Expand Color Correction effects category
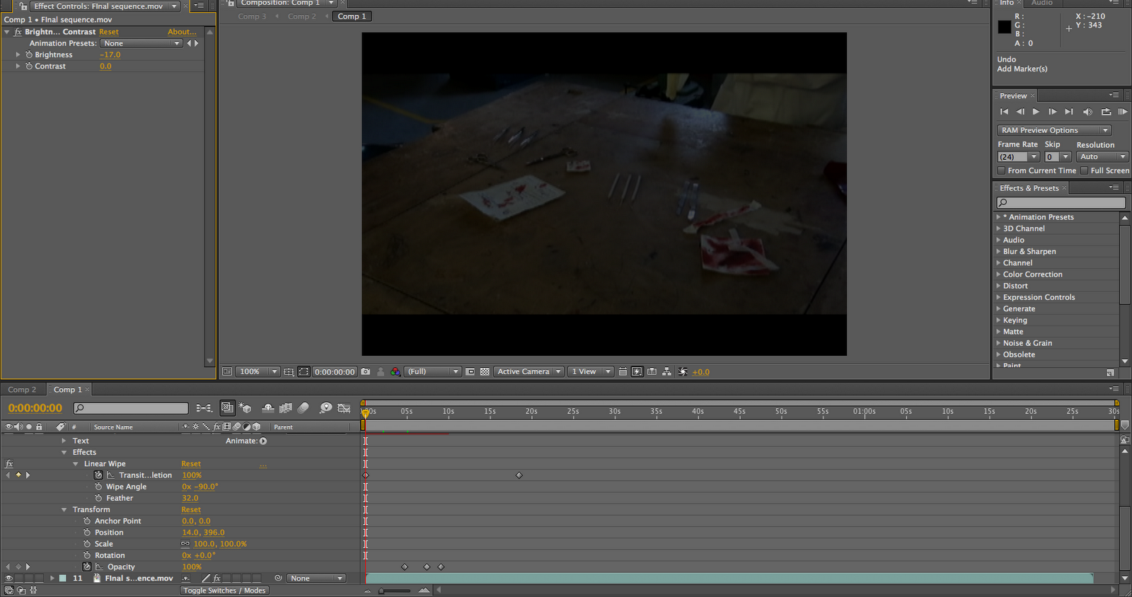 [998, 274]
